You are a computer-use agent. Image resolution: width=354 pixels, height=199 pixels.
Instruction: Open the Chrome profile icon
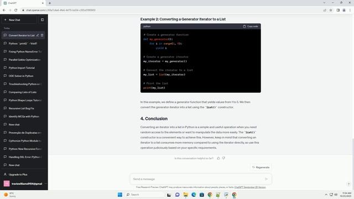coord(344,10)
